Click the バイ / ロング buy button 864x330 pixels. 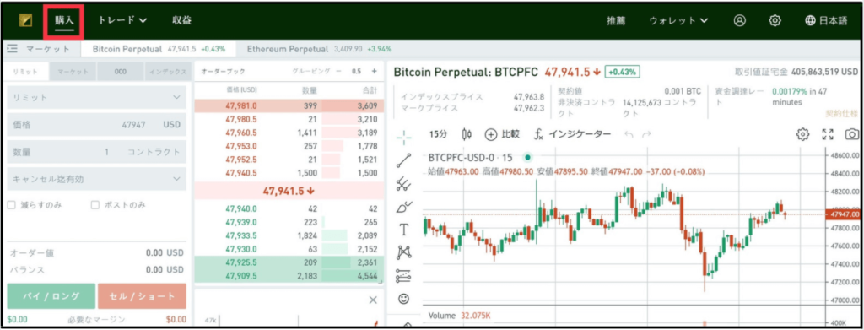coord(51,296)
